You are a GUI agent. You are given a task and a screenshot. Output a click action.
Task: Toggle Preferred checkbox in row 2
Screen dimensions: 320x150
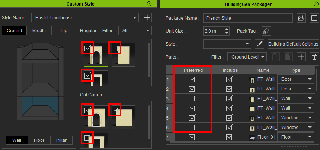pos(192,89)
